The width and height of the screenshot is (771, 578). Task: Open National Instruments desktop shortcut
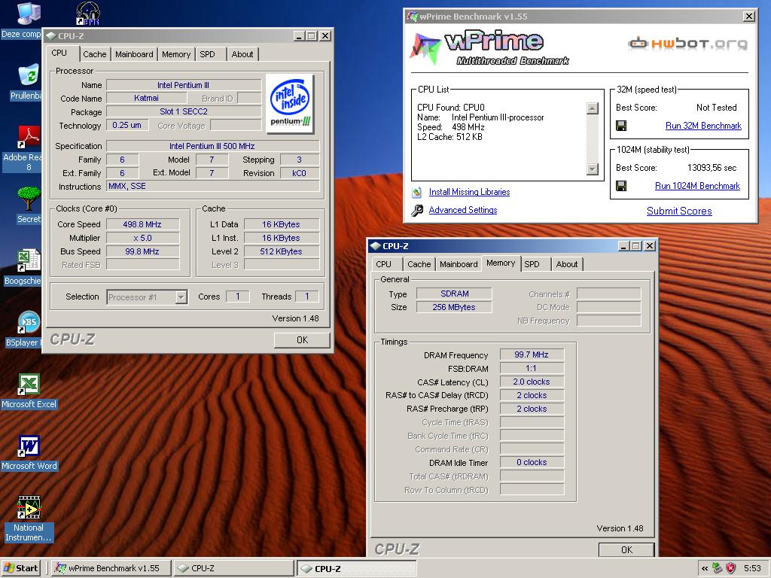pyautogui.click(x=29, y=508)
